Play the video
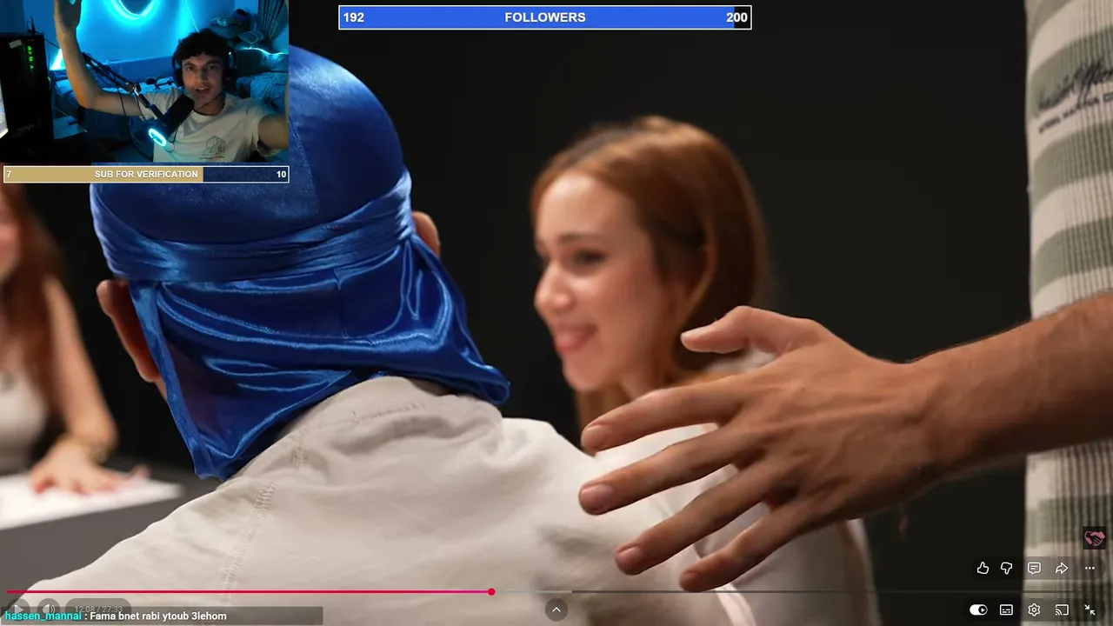Screen dimensions: 1113x626 click(18, 609)
